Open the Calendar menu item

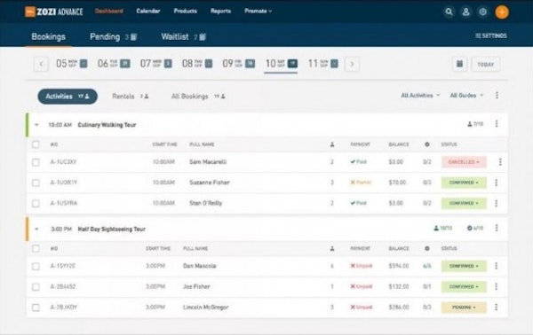[147, 12]
